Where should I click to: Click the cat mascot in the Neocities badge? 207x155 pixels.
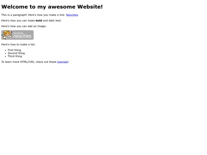point(7,35)
